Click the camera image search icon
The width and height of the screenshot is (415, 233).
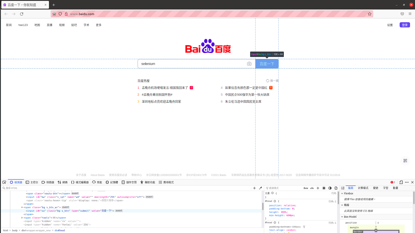(x=249, y=64)
